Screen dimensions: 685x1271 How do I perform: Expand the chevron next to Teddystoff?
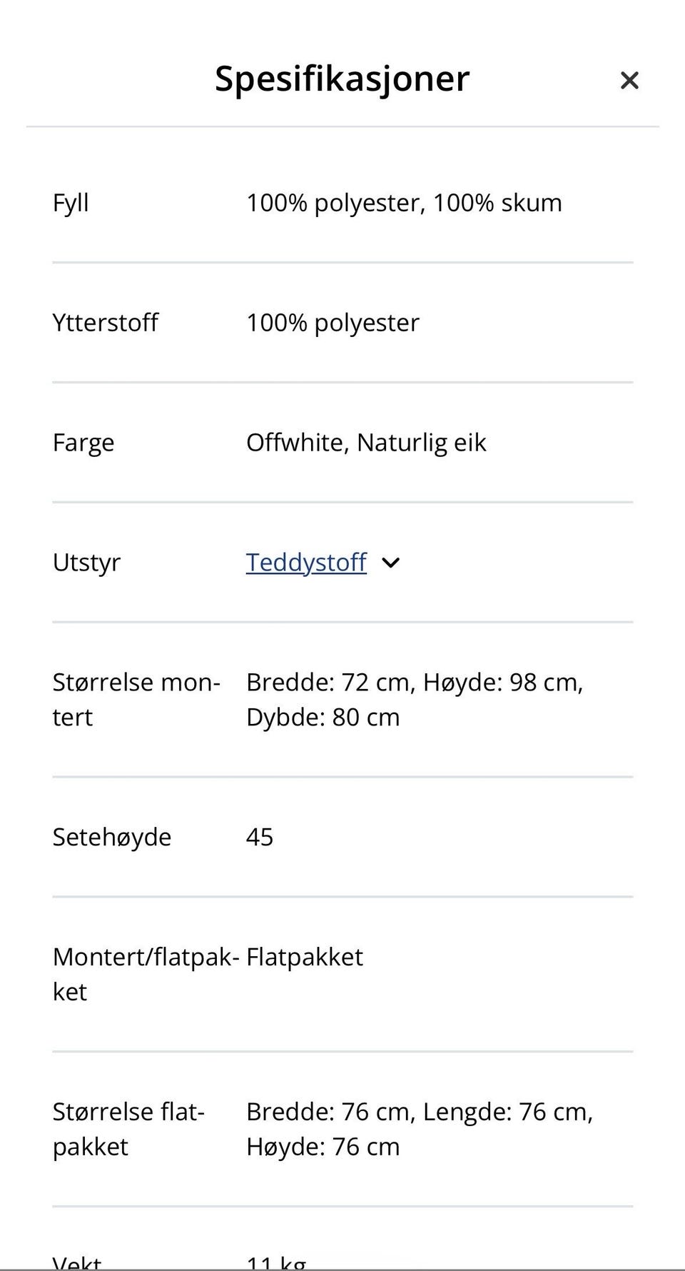click(x=390, y=563)
